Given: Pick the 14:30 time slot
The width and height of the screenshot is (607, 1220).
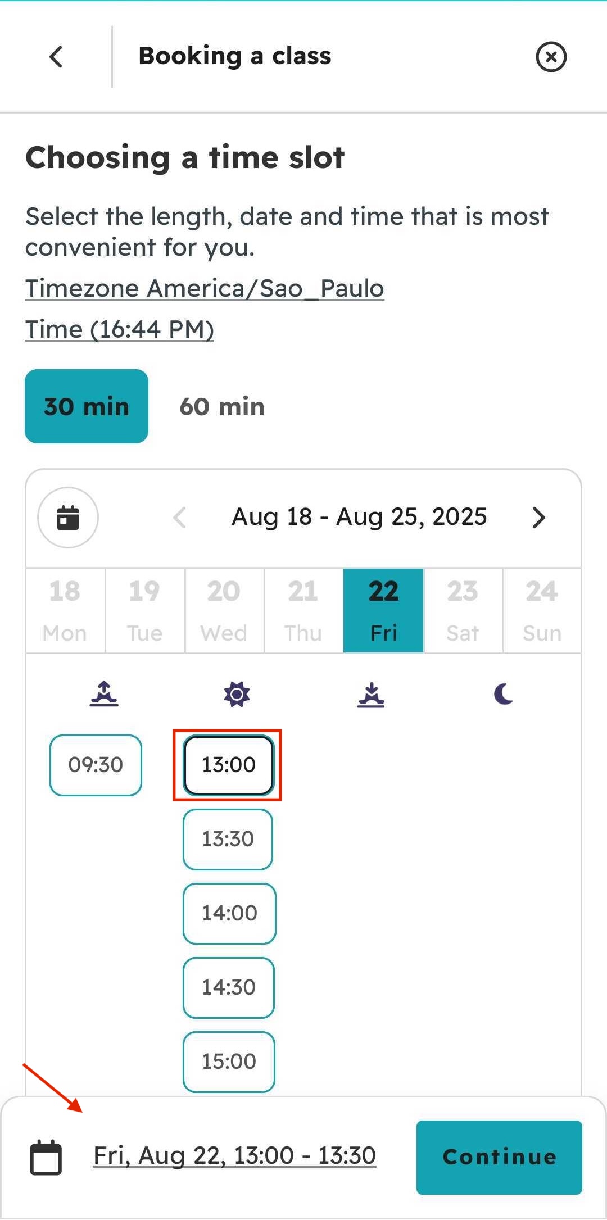Looking at the screenshot, I should [228, 987].
